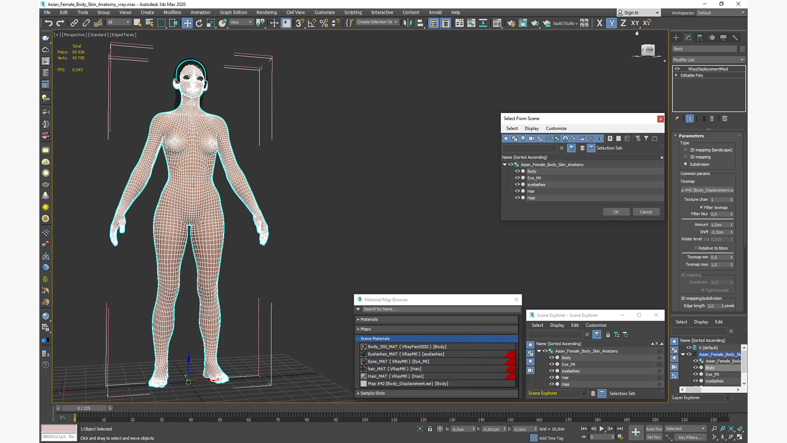Toggle the Filter texmap checkbox

click(701, 208)
